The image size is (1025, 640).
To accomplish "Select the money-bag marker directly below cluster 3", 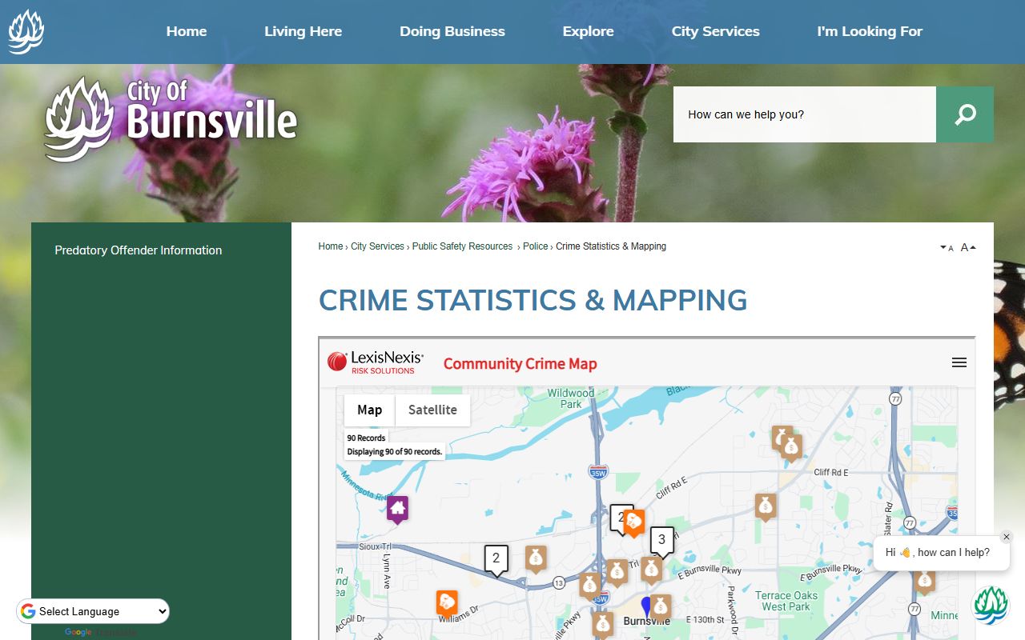I will click(651, 570).
